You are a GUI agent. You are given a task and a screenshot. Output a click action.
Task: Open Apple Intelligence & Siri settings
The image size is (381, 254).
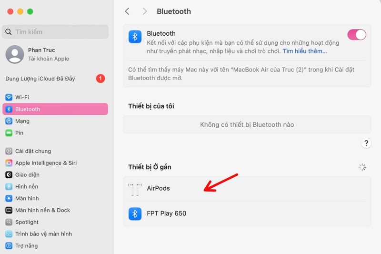point(55,163)
